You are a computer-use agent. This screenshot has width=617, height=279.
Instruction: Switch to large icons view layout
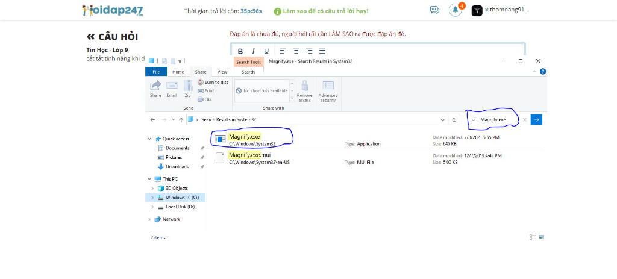[542, 237]
